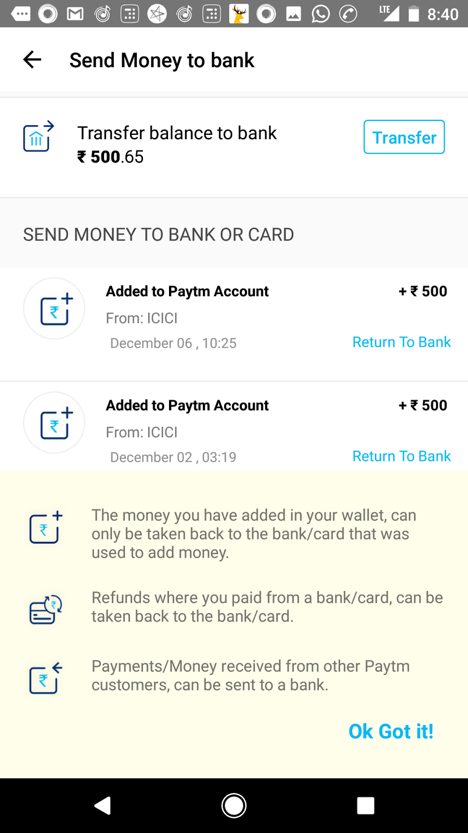Open December 02 Added to Paytm entry
Image resolution: width=468 pixels, height=833 pixels.
(x=187, y=405)
